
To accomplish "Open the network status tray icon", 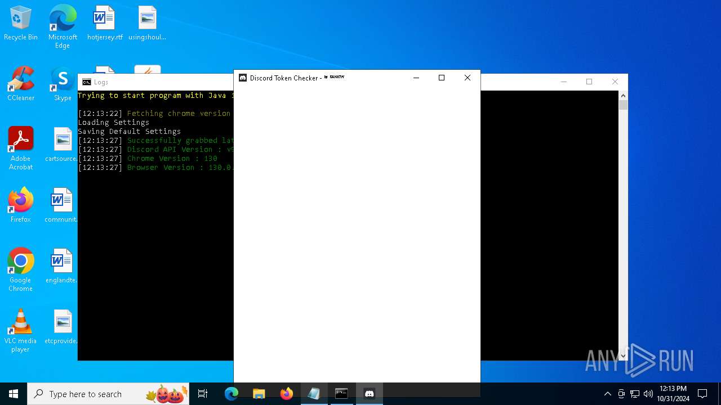I will pyautogui.click(x=635, y=394).
